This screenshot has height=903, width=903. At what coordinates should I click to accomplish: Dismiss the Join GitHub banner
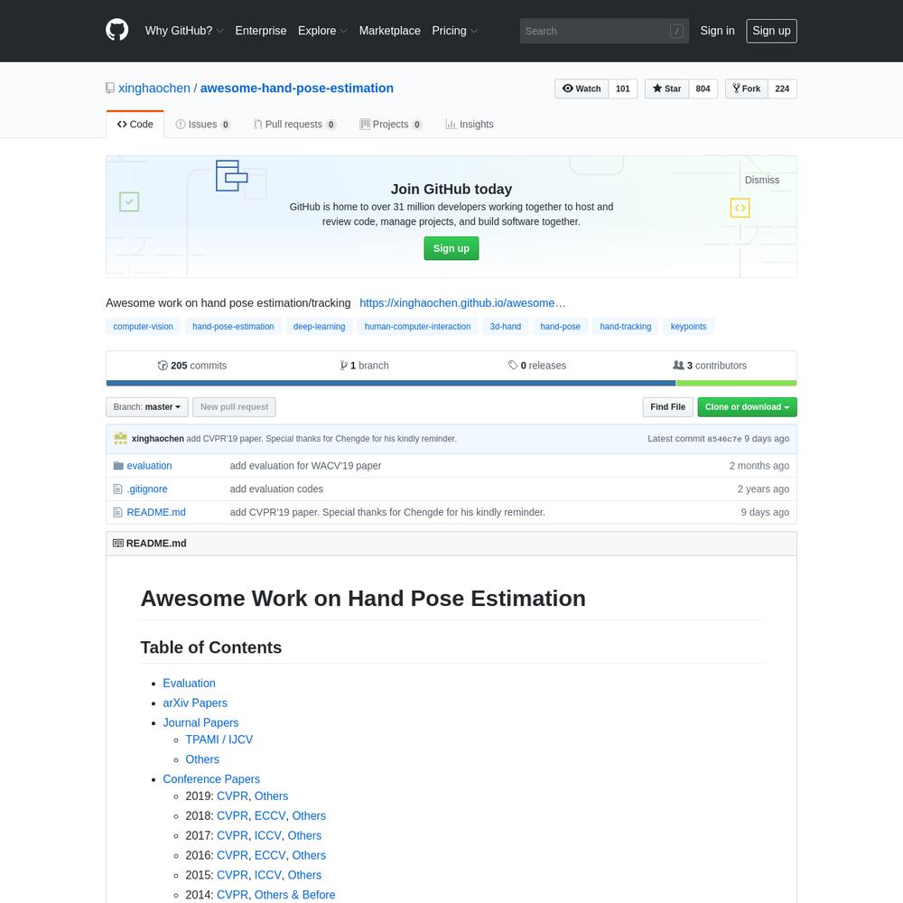click(x=761, y=181)
